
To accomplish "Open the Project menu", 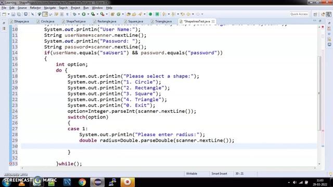I will 75,8.
